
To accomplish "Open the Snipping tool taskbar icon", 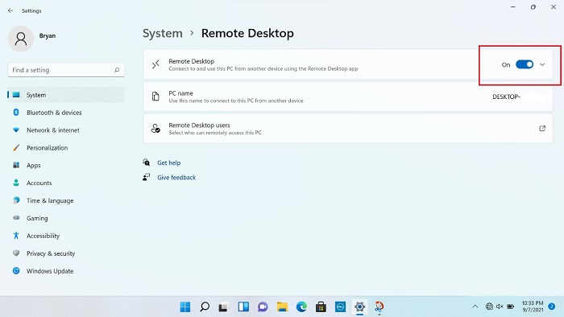I will tap(379, 307).
